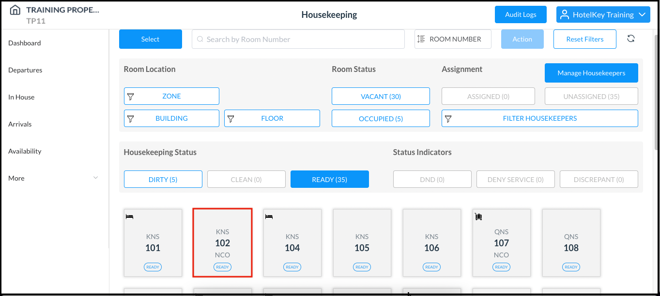Screen dimensions: 660x296
Task: Click the funnel icon in the FLOOR filter
Action: pyautogui.click(x=231, y=118)
